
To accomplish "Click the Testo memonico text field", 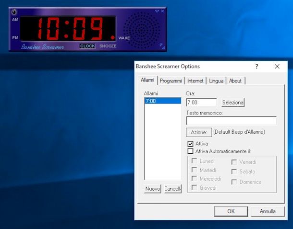I will click(x=231, y=121).
